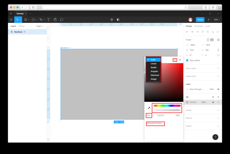Choose Linear from fill type menu
The image size is (230, 154).
coord(153,63)
